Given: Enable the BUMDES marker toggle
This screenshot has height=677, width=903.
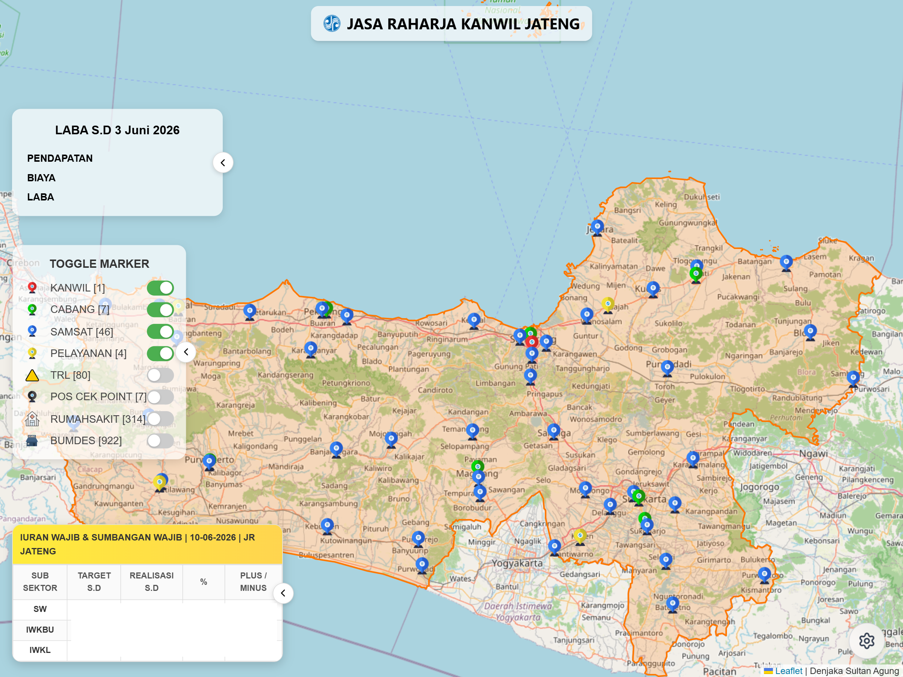Looking at the screenshot, I should pos(160,441).
